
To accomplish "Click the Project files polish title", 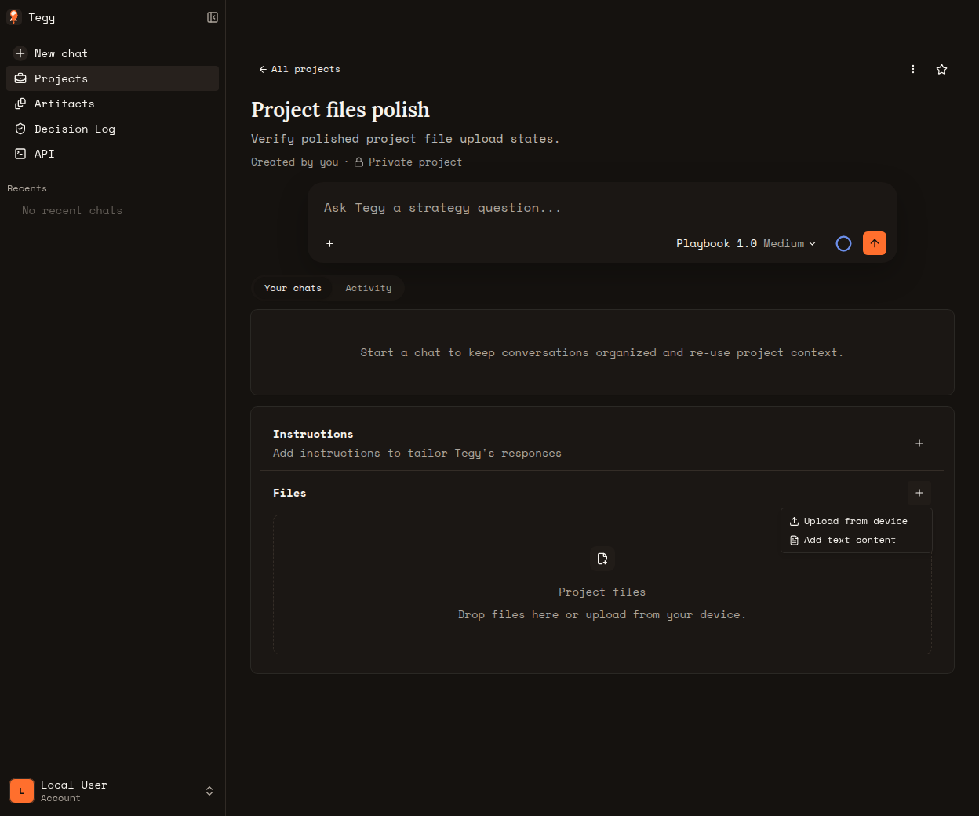I will coord(340,110).
